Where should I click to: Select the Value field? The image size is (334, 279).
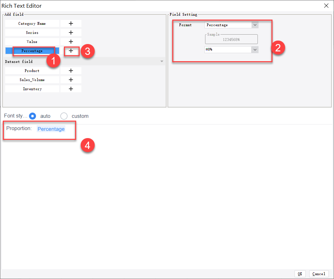[x=32, y=42]
